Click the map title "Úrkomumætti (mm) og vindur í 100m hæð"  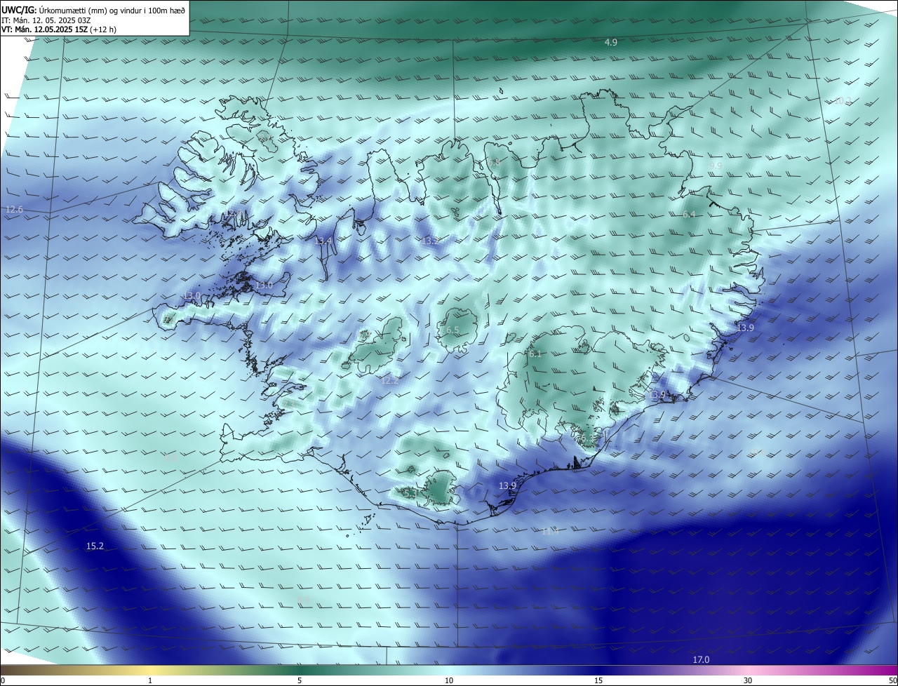112,11
